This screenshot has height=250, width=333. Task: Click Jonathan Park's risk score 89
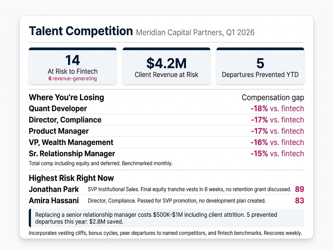(x=299, y=189)
